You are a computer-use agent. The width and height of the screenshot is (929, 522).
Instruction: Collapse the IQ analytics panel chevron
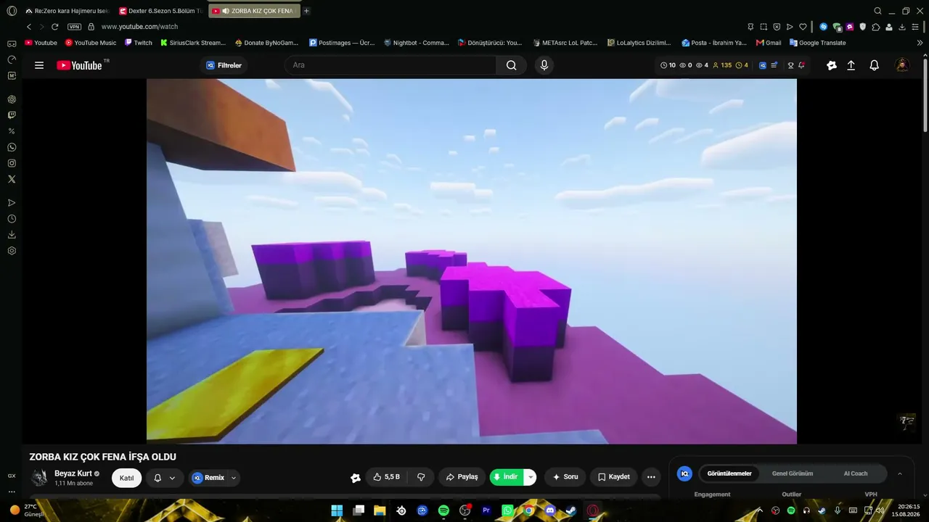[x=900, y=473]
